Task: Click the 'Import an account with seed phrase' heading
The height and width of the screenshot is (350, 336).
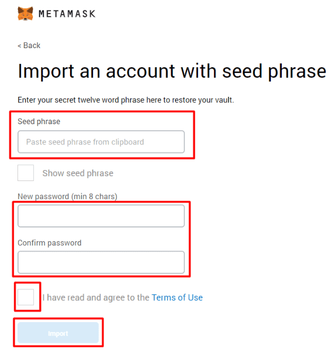Action: (x=172, y=72)
